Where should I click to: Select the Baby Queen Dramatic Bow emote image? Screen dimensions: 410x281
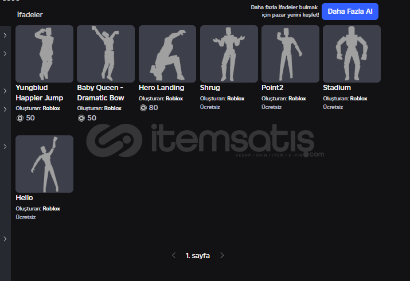(x=106, y=54)
